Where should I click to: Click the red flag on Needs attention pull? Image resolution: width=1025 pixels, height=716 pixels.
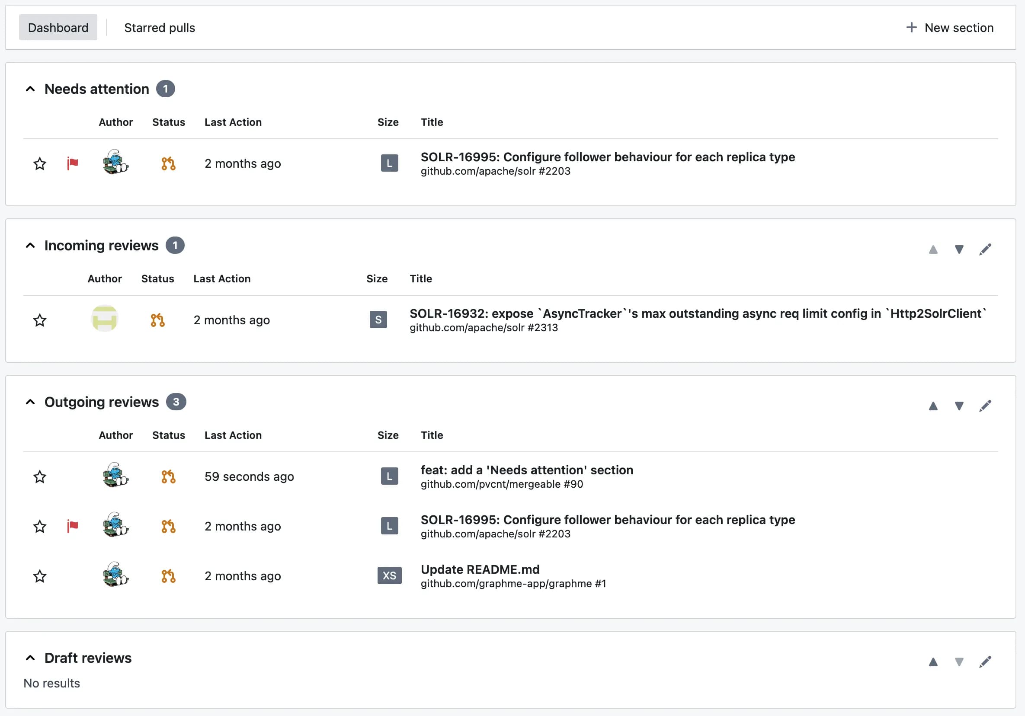72,163
